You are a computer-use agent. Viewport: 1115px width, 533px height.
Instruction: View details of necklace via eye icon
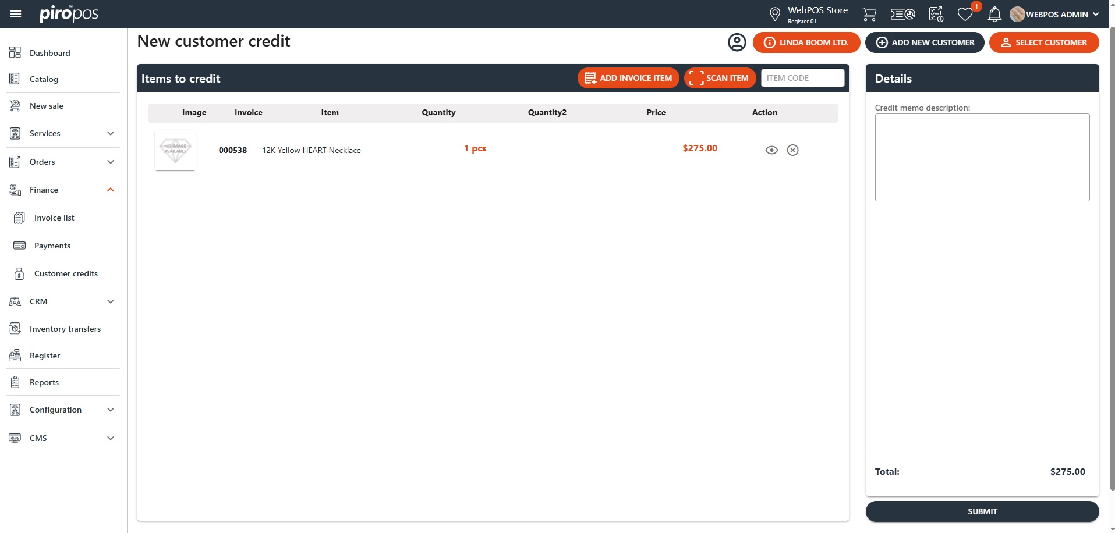771,150
